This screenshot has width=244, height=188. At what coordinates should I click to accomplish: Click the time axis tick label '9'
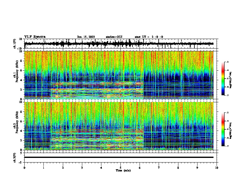[197, 168]
